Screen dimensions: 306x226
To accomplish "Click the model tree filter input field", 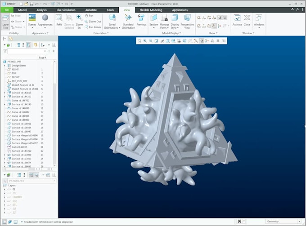I will click(x=27, y=51).
